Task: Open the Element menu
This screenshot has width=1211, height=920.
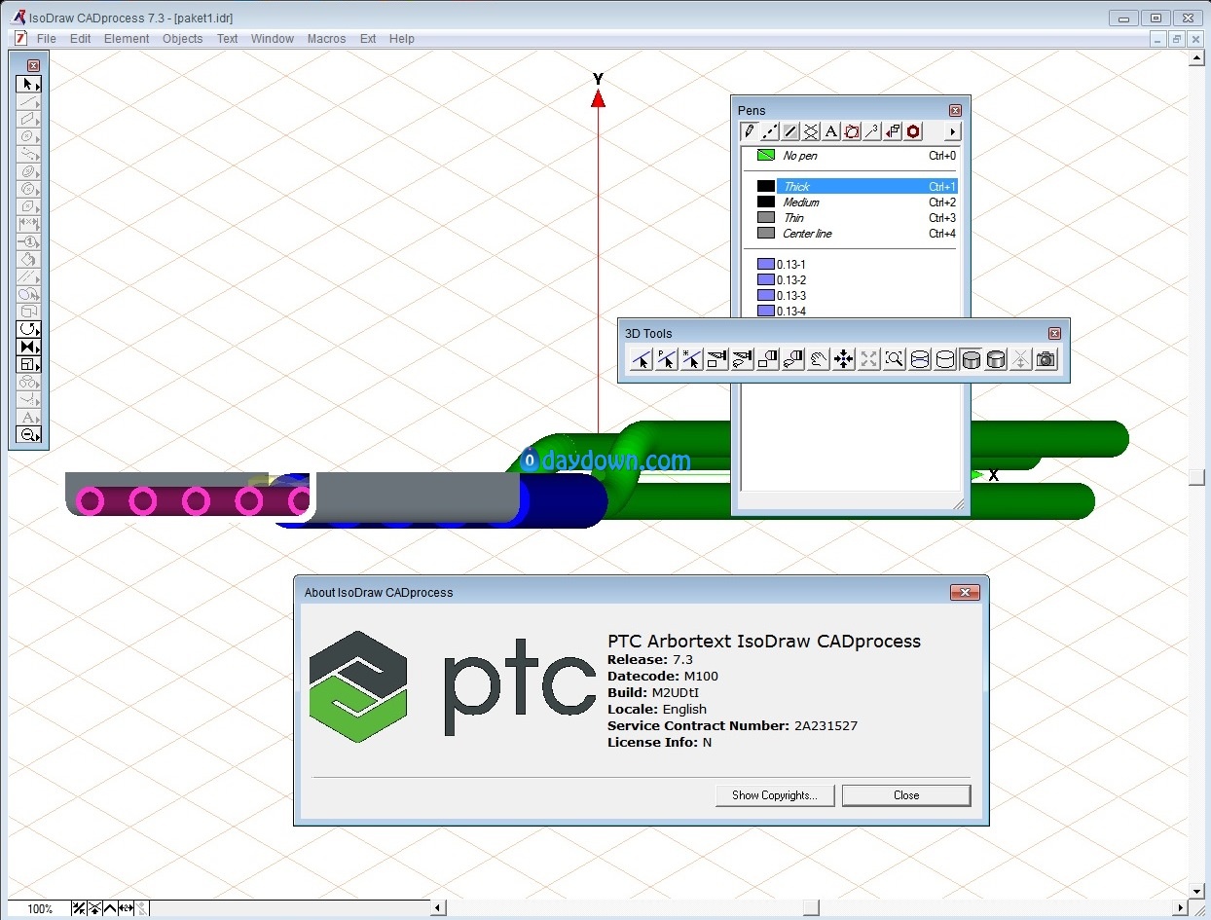Action: 127,39
